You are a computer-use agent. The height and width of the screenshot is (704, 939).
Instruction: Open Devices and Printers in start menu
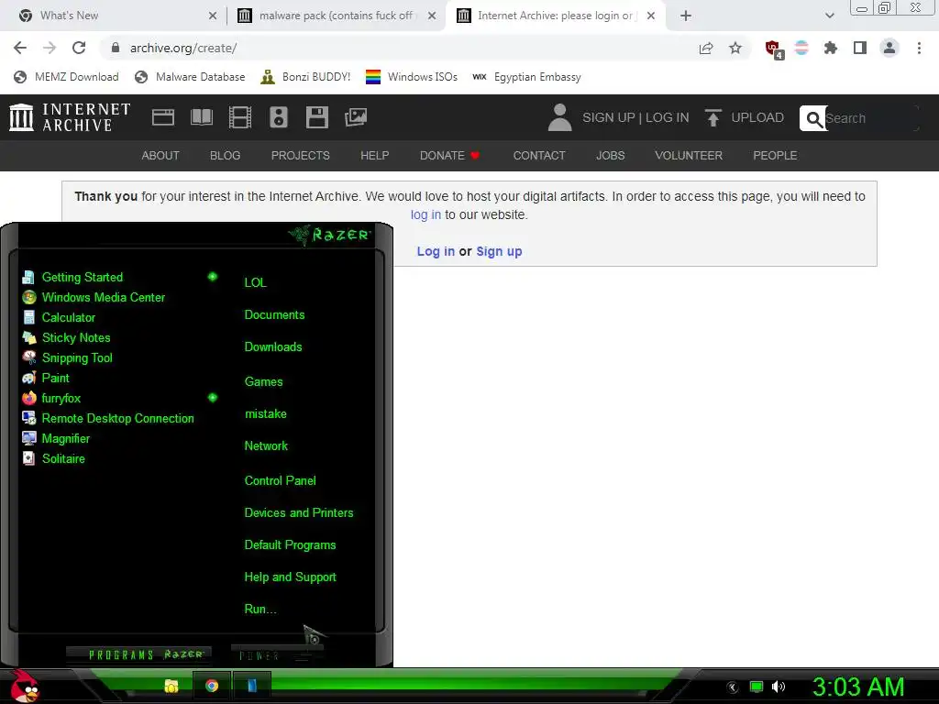299,513
